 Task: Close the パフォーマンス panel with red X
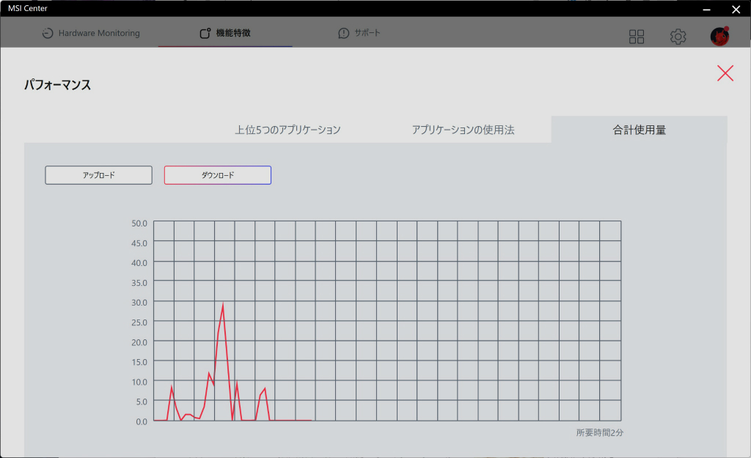pos(725,73)
